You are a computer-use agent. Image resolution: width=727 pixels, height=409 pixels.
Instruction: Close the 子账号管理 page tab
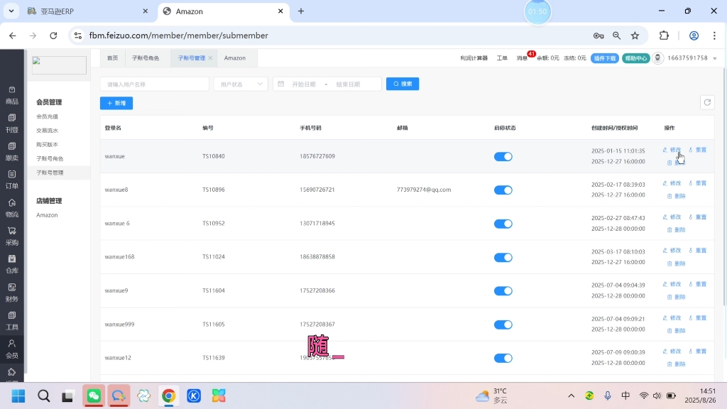pos(210,58)
